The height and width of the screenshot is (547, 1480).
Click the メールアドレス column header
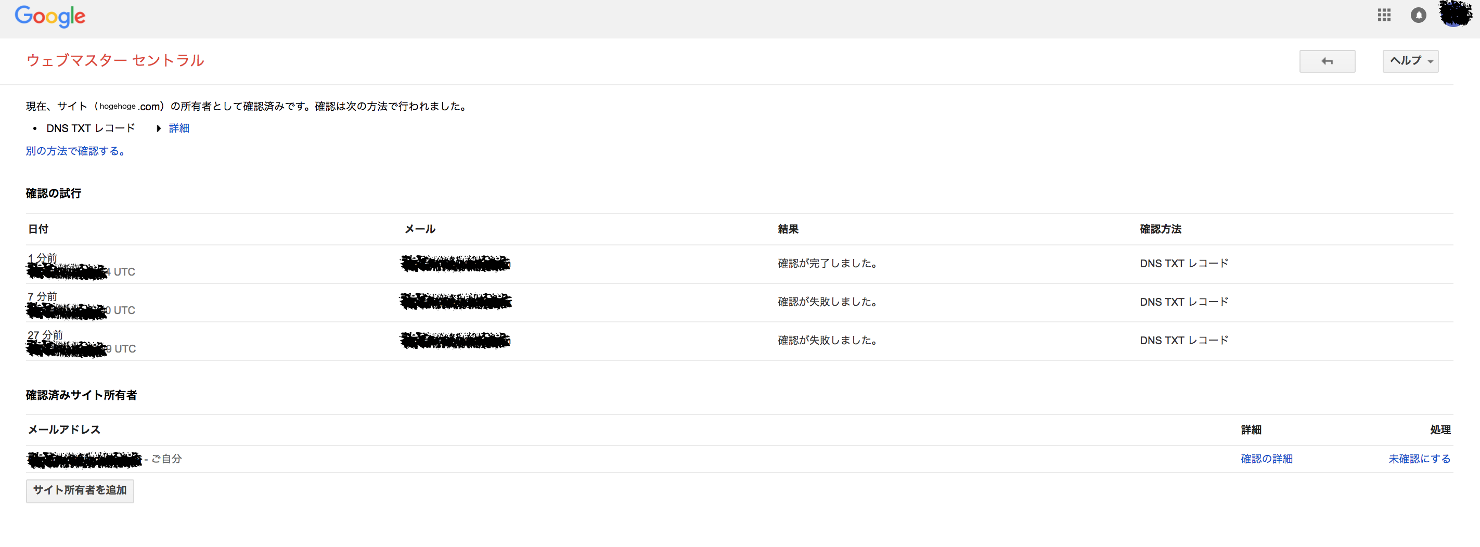tap(64, 429)
